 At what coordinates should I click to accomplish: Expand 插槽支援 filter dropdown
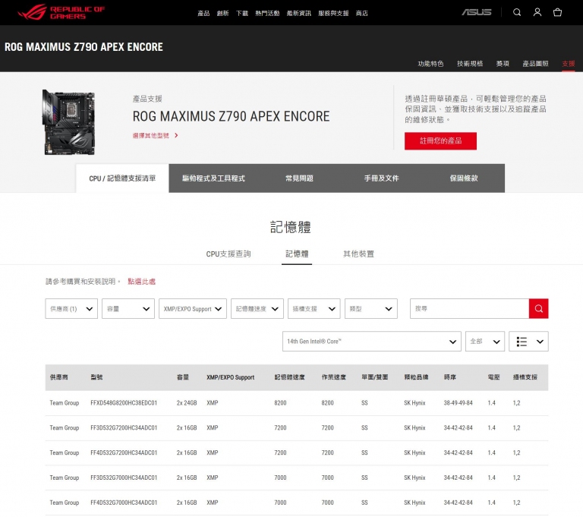[314, 309]
